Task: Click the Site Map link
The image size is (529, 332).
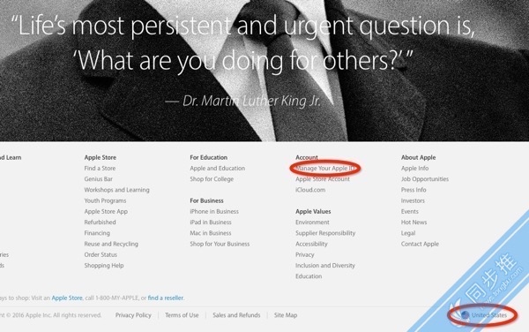Action: (286, 315)
